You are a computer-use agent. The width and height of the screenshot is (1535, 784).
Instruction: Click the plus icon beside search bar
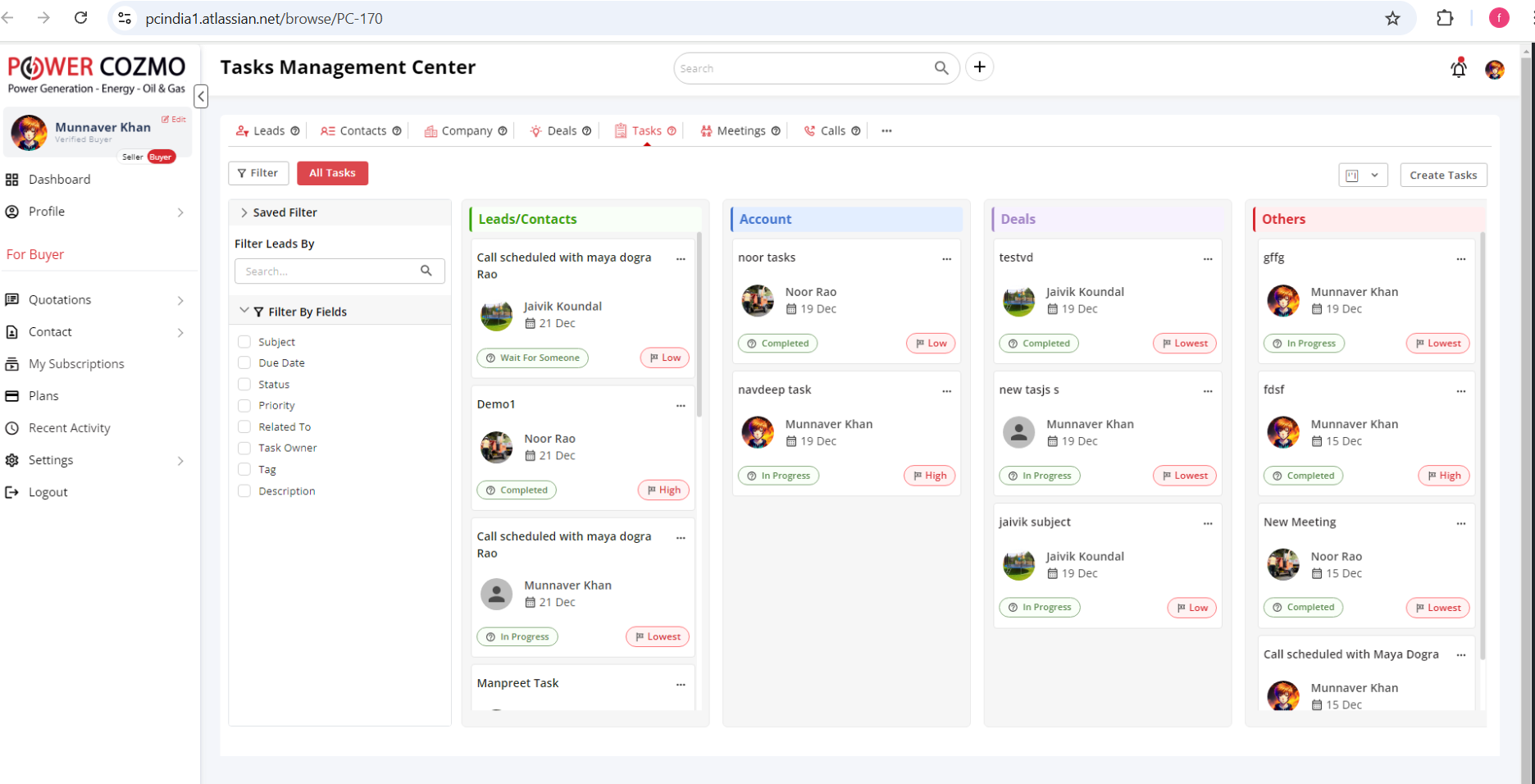pyautogui.click(x=979, y=67)
